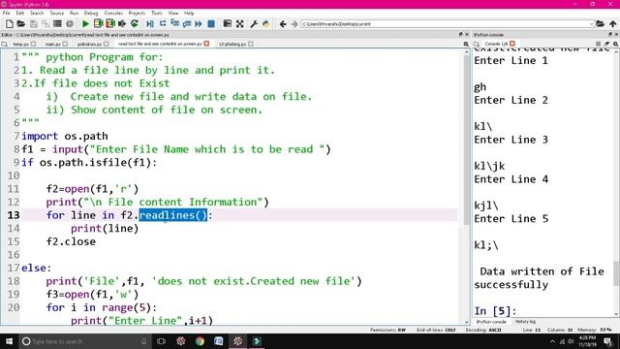Click the In [5]: console prompt
Image resolution: width=620 pixels, height=349 pixels.
pos(495,311)
